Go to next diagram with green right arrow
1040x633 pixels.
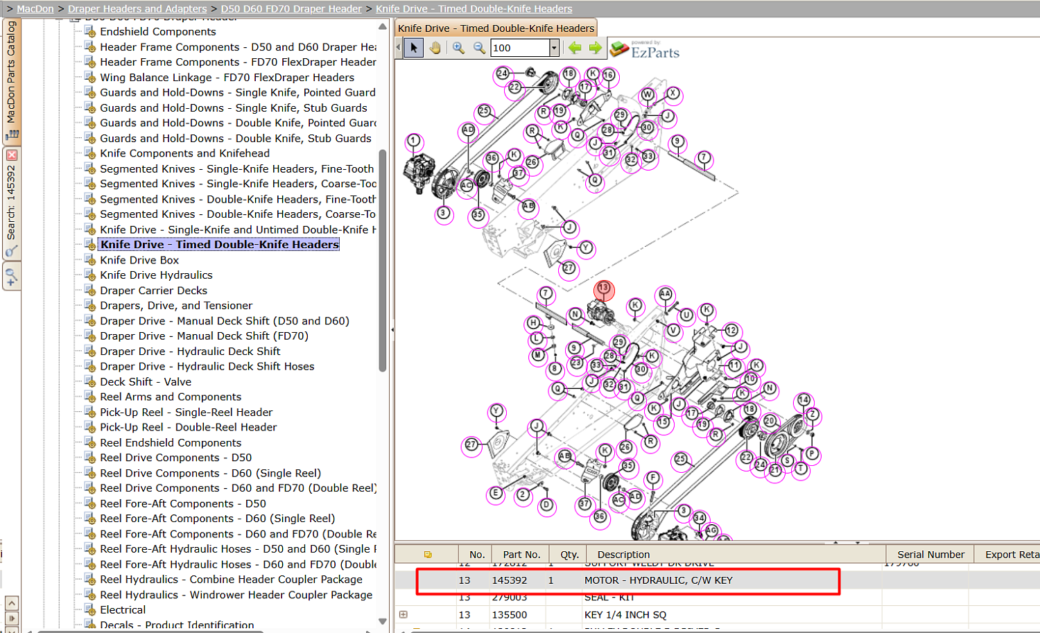click(596, 48)
